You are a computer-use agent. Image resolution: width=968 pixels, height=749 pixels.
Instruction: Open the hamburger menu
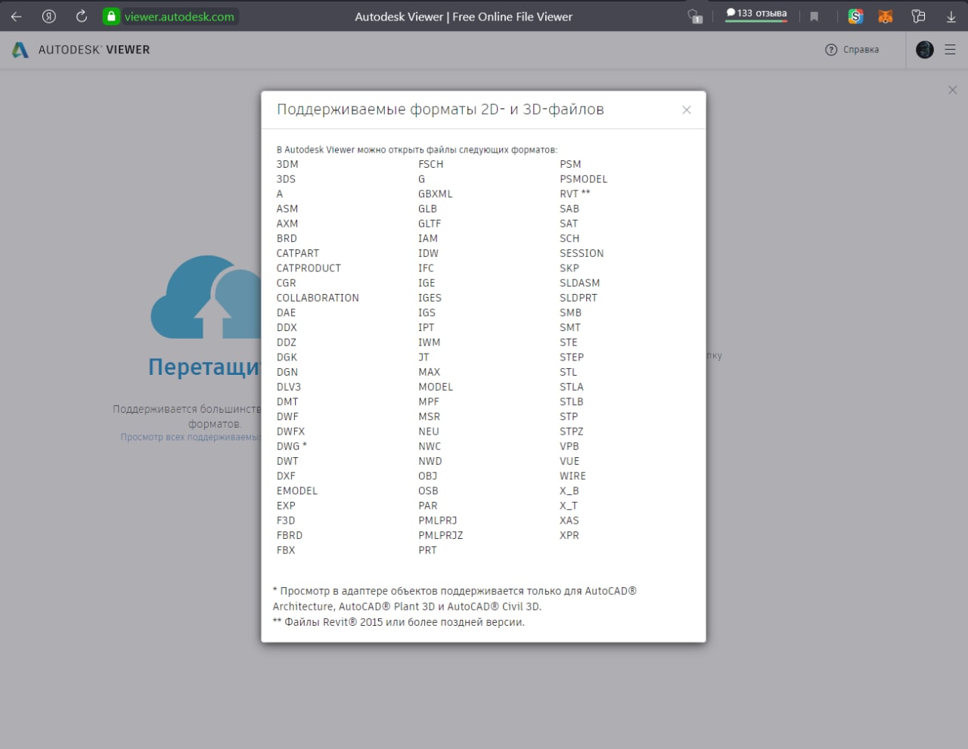[x=951, y=50]
